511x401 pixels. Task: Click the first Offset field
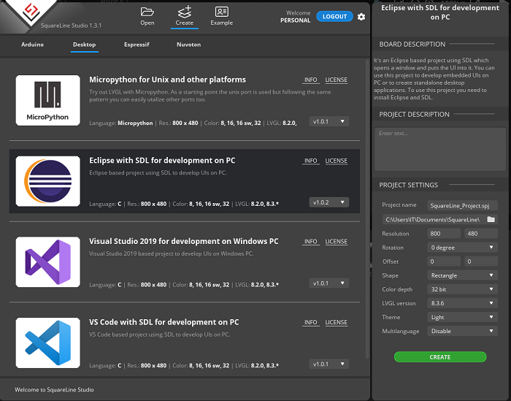(444, 261)
